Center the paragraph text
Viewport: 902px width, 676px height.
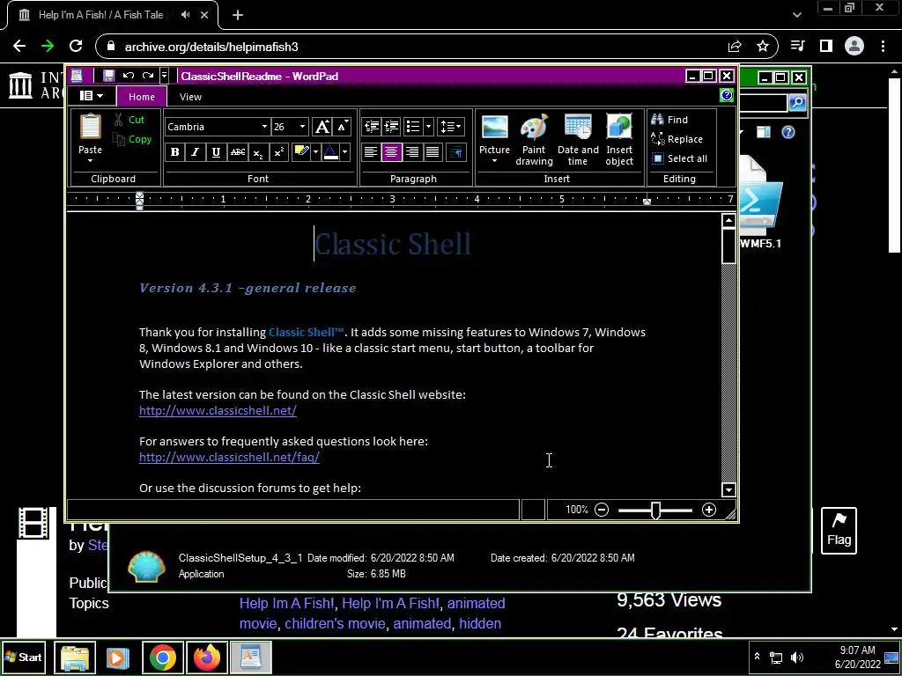pos(391,152)
